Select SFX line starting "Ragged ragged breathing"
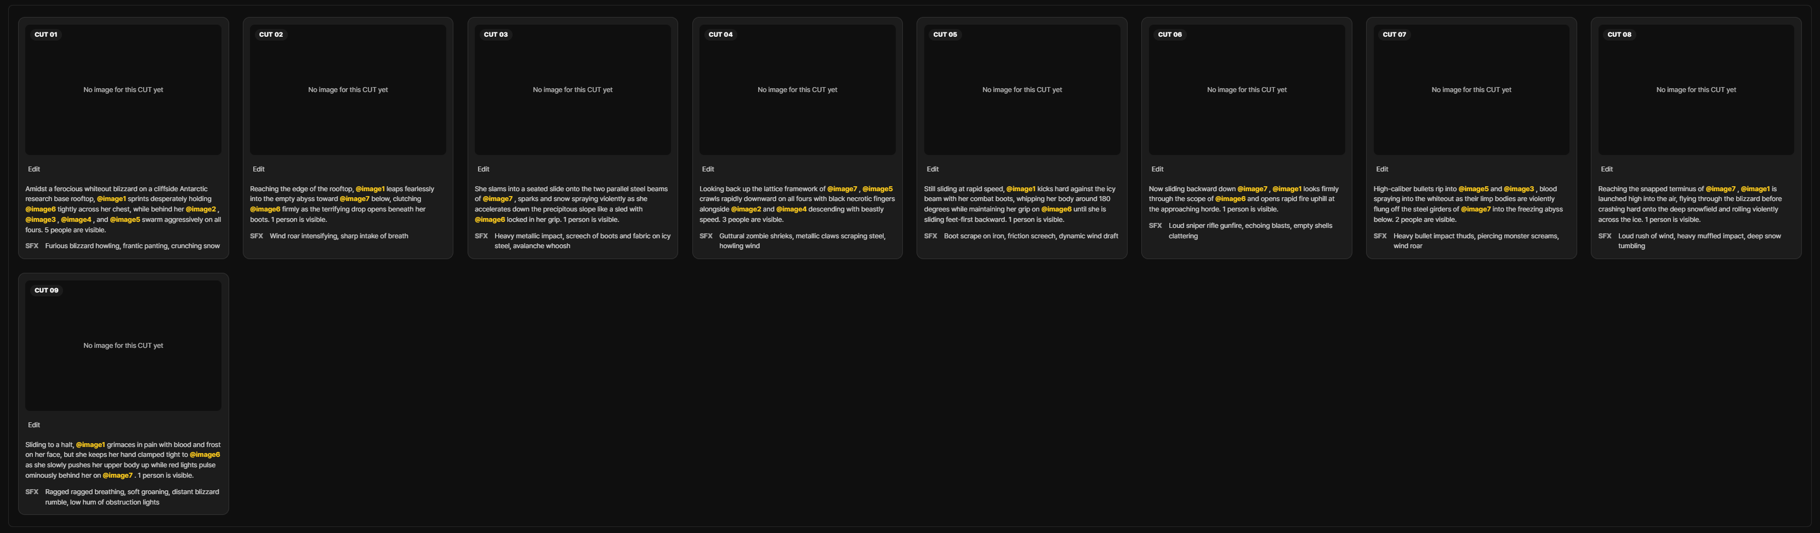This screenshot has width=1820, height=533. (132, 497)
